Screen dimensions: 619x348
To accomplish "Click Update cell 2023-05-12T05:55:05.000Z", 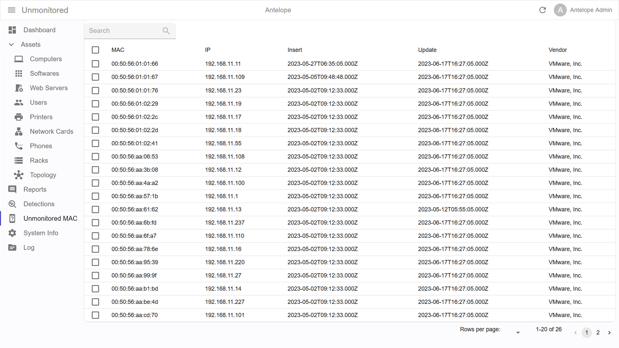I will click(x=453, y=210).
